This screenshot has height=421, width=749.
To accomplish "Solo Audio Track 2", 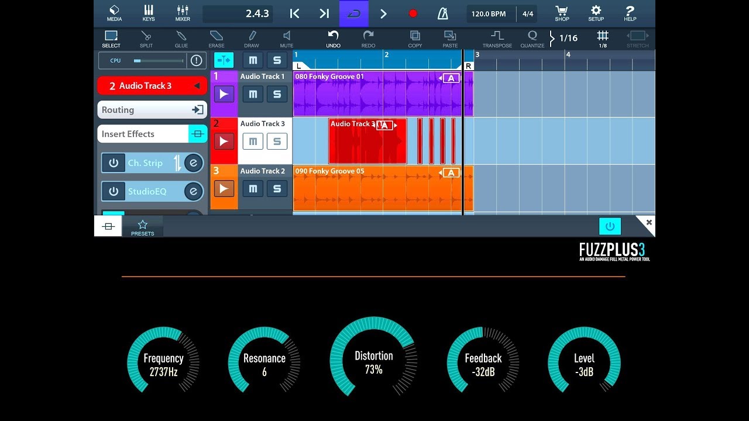I will [x=277, y=189].
